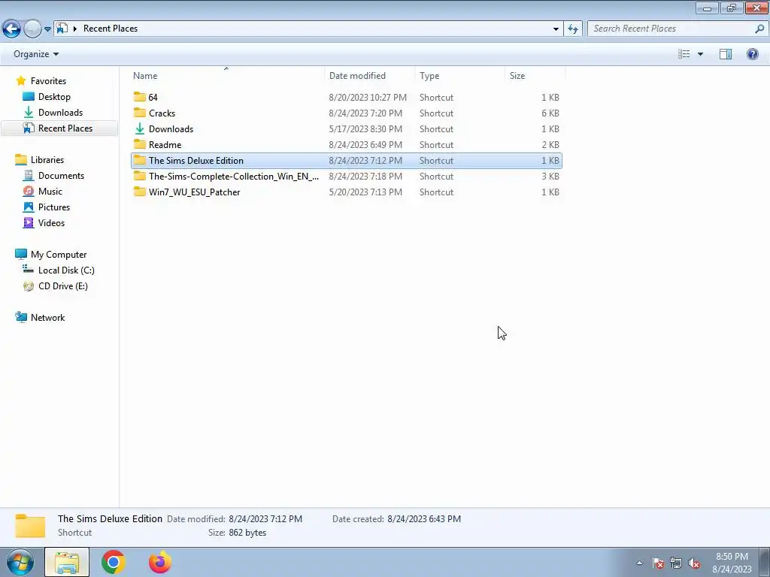The image size is (770, 577).
Task: Open the recent pages dropdown arrow beside Forward
Action: pyautogui.click(x=47, y=29)
